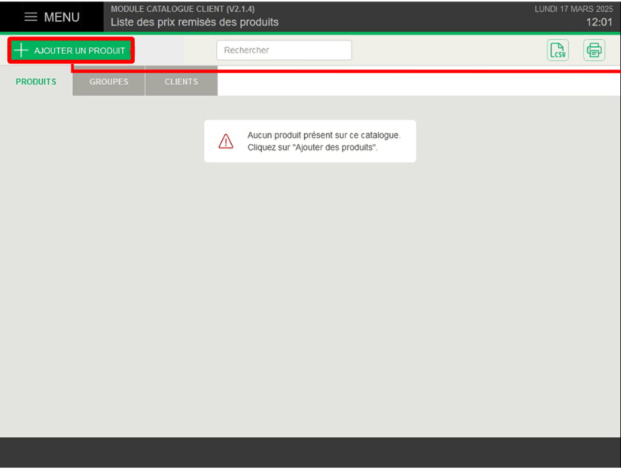Click the 'Module Catalogue Client (V2.1.4)' title
This screenshot has height=469, width=621.
(x=183, y=9)
